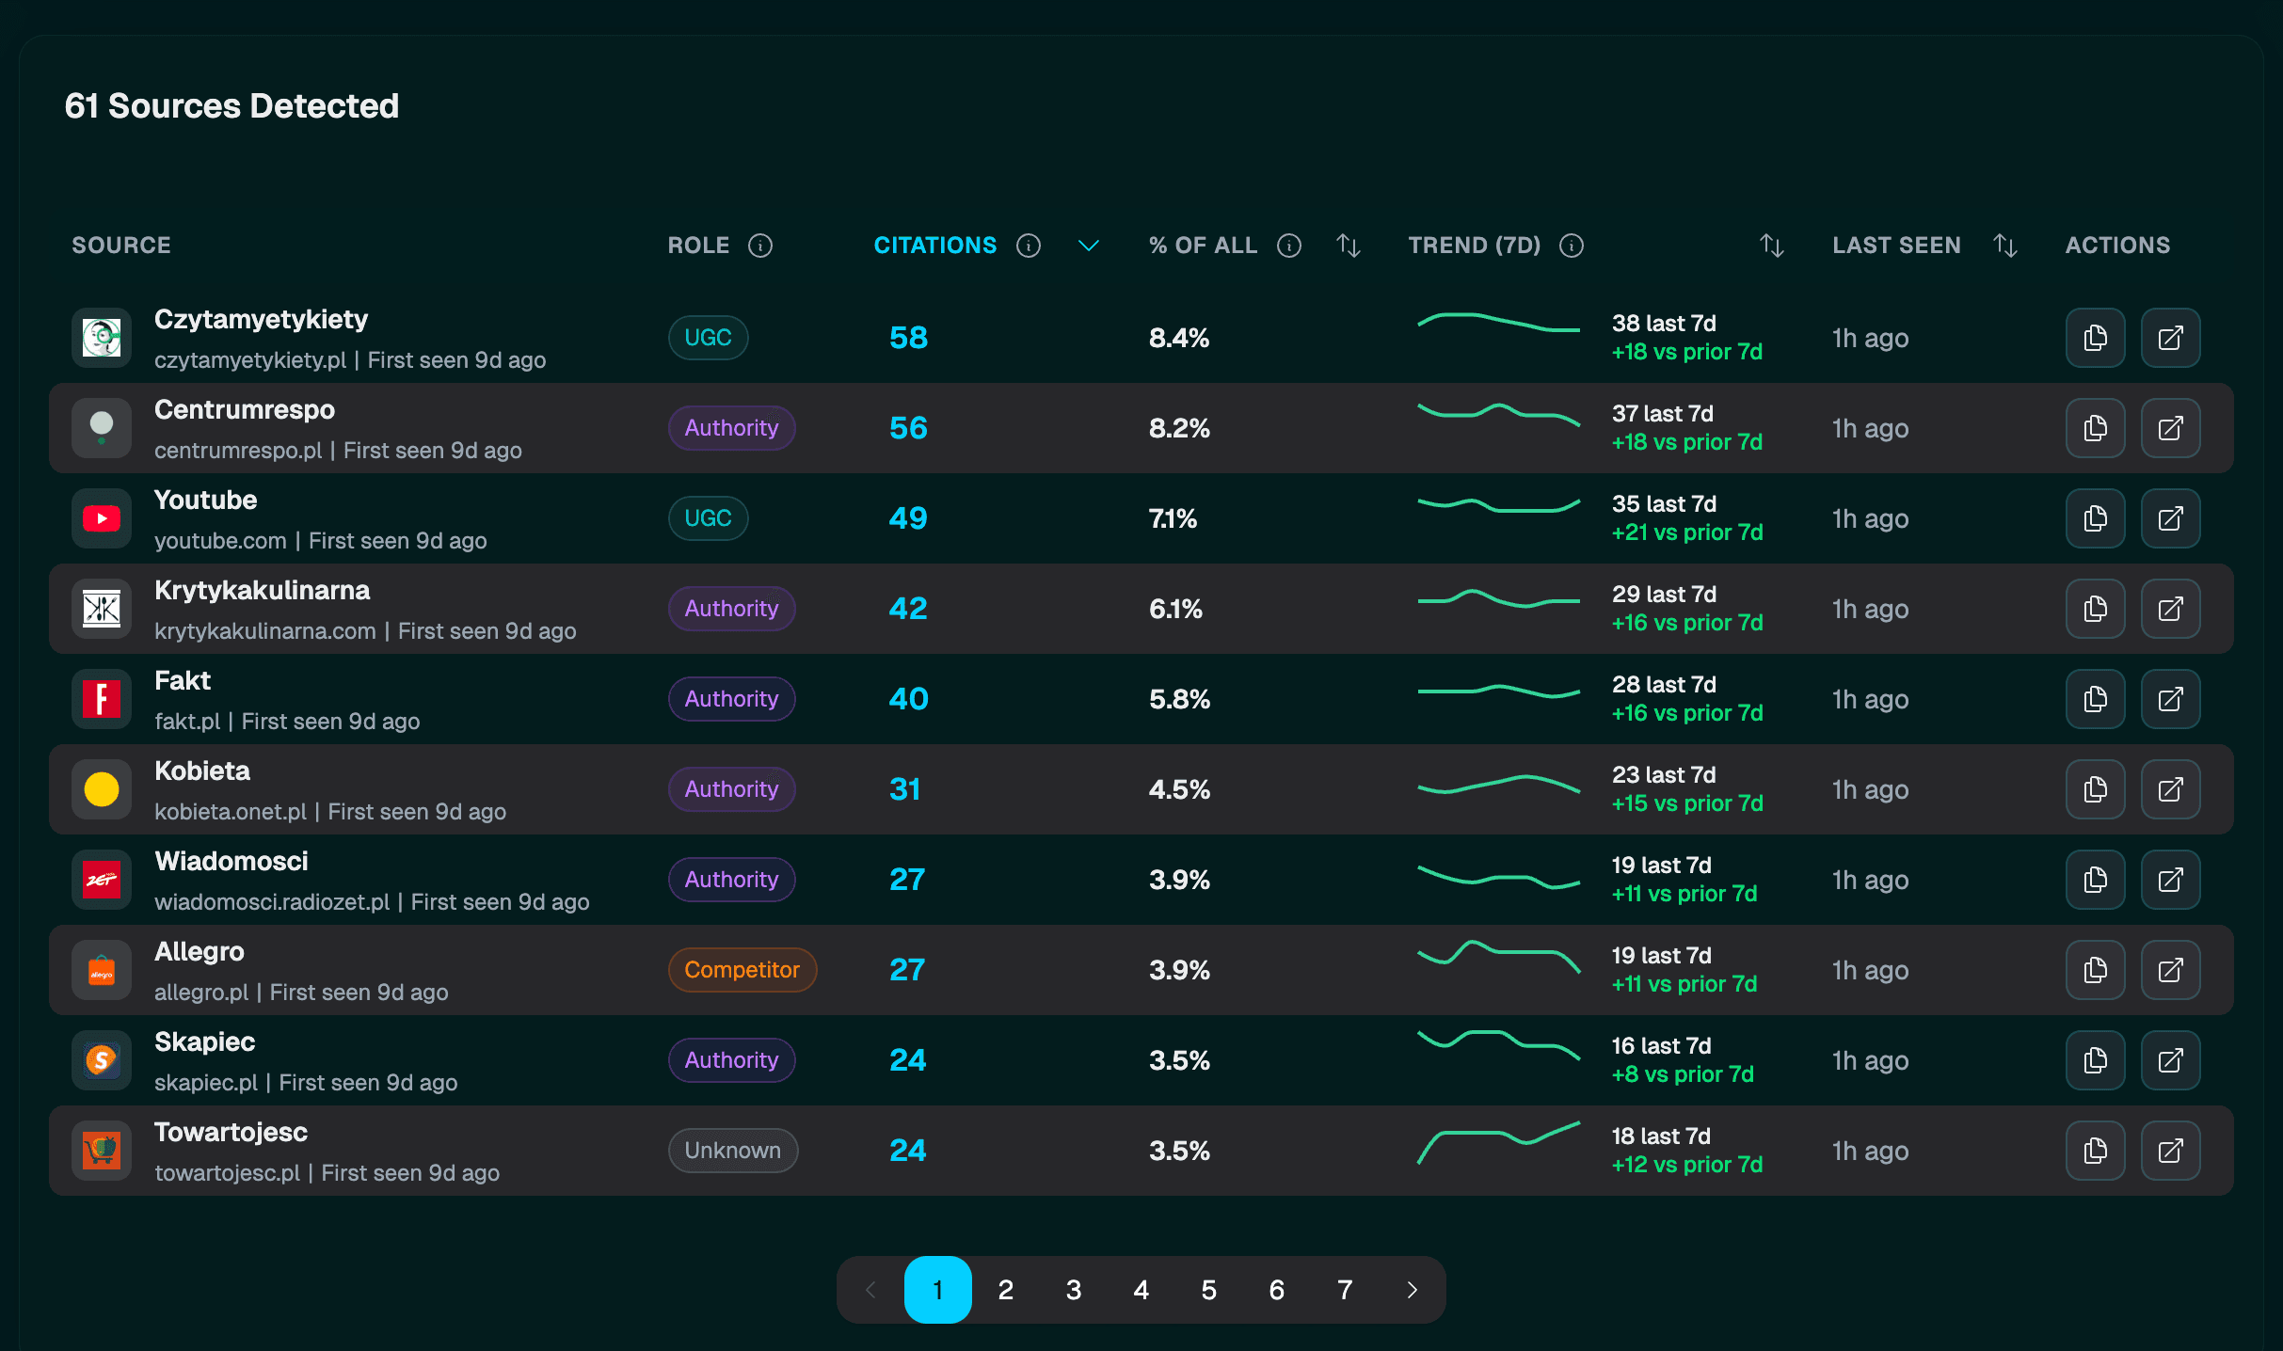Open the Citations column dropdown chevron

pos(1089,246)
